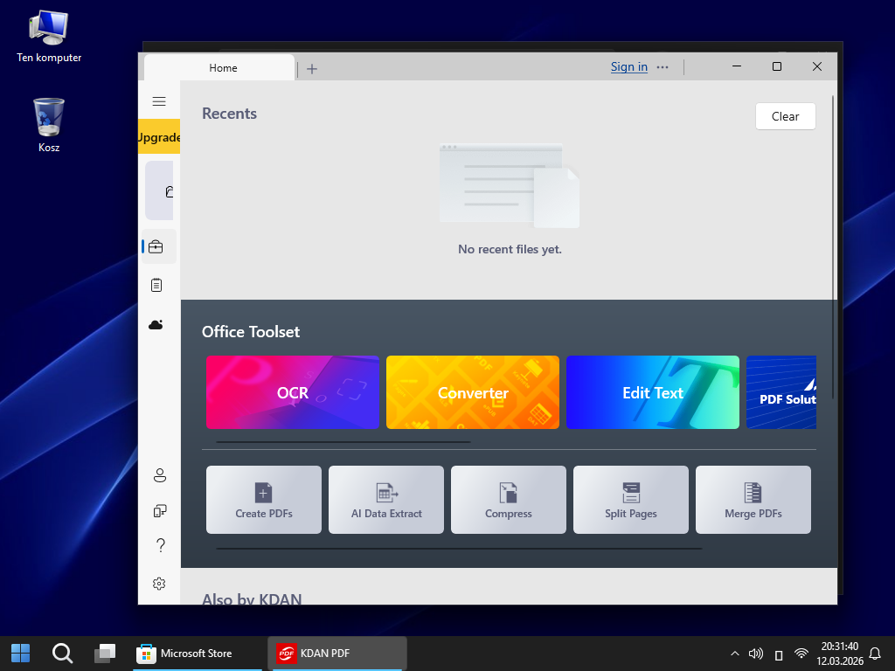
Task: Open the account profile sidebar icon
Action: coord(159,475)
